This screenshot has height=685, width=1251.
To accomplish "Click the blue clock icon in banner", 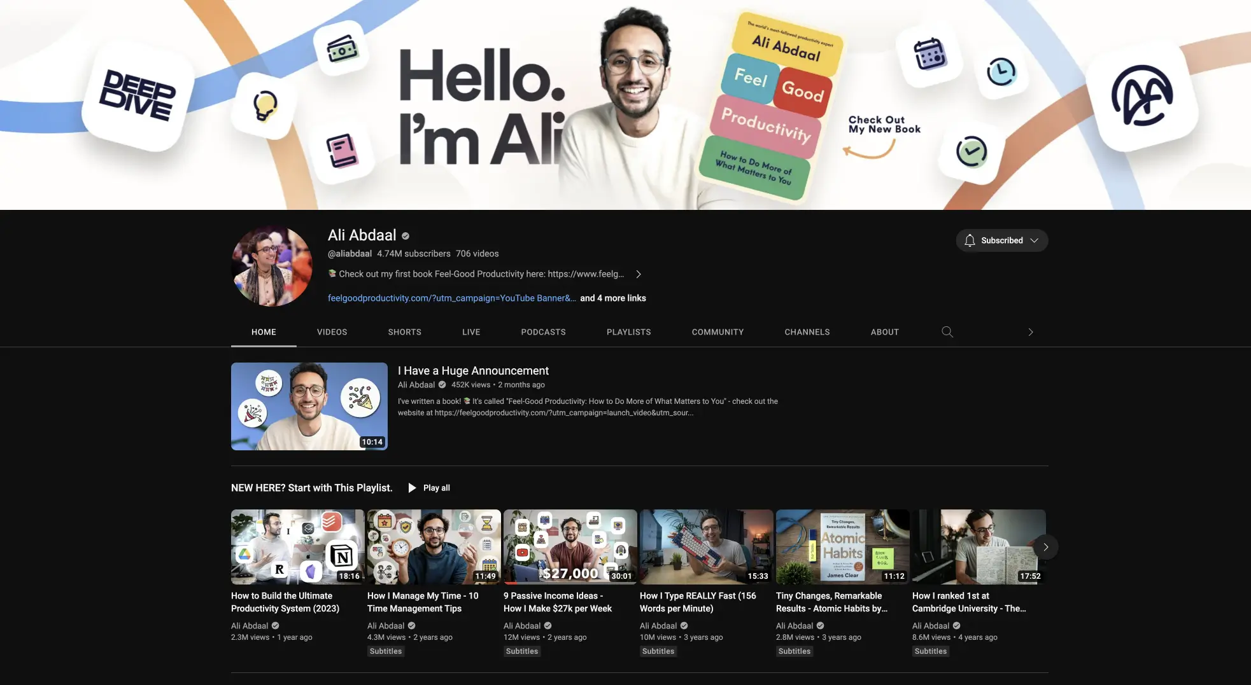I will 1001,72.
